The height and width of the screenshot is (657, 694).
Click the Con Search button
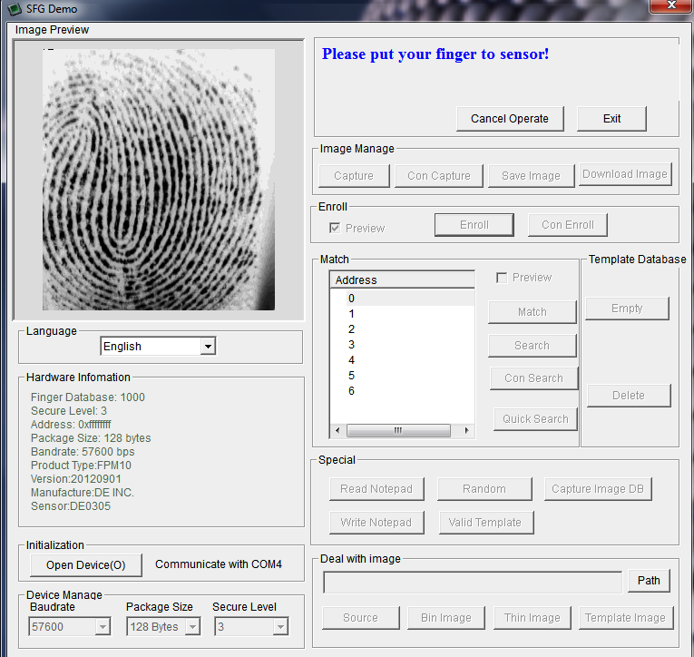click(x=533, y=378)
